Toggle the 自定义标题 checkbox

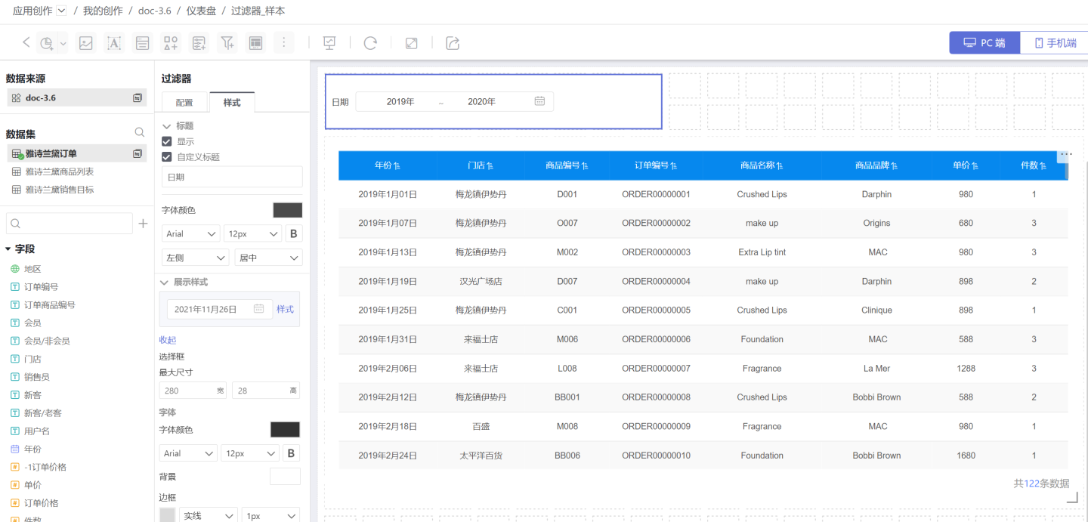point(167,156)
